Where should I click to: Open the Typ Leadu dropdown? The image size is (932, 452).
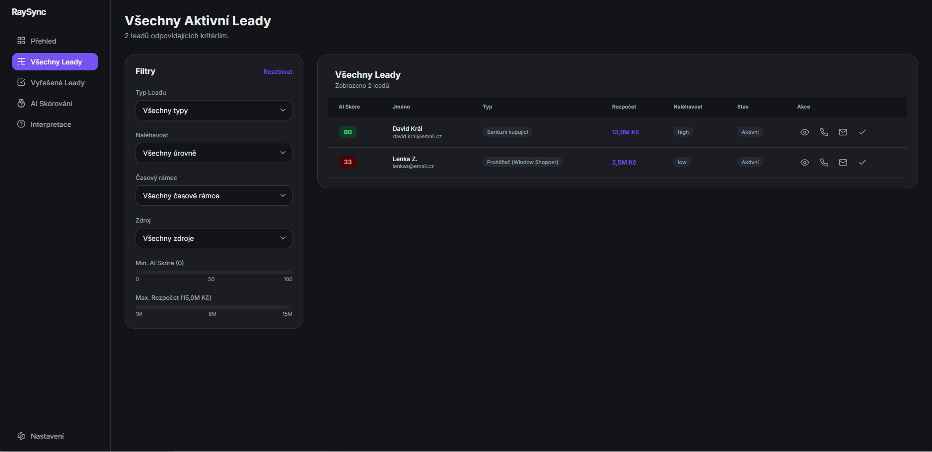coord(214,111)
